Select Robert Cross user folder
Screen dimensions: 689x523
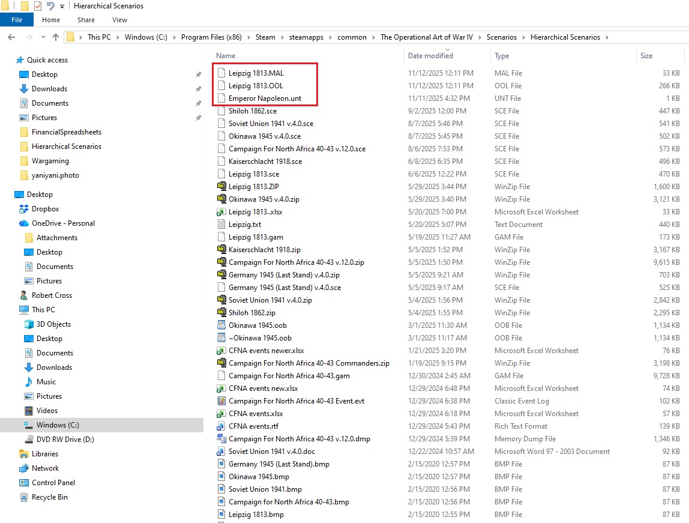pyautogui.click(x=52, y=295)
